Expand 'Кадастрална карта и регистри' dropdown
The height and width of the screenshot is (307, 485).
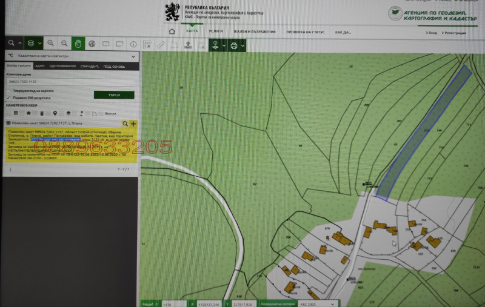click(x=134, y=55)
